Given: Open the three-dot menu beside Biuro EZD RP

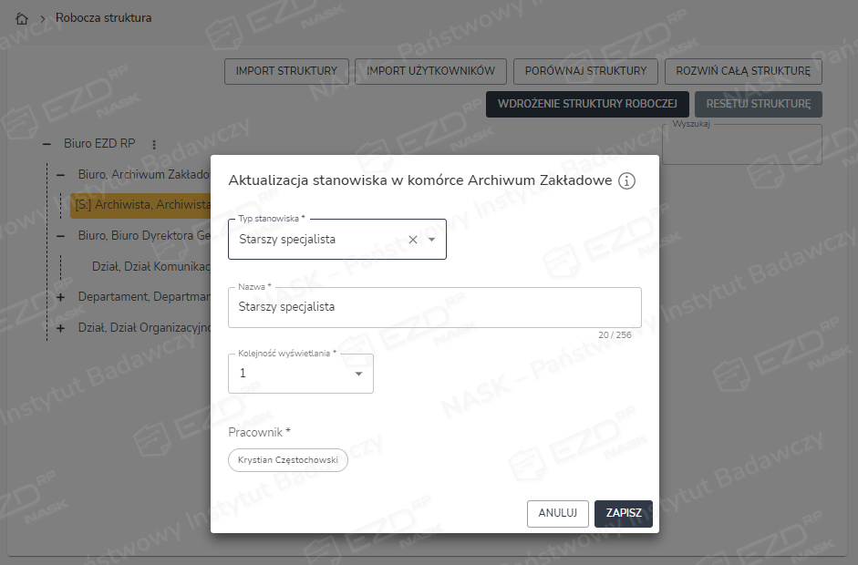Looking at the screenshot, I should coord(154,144).
